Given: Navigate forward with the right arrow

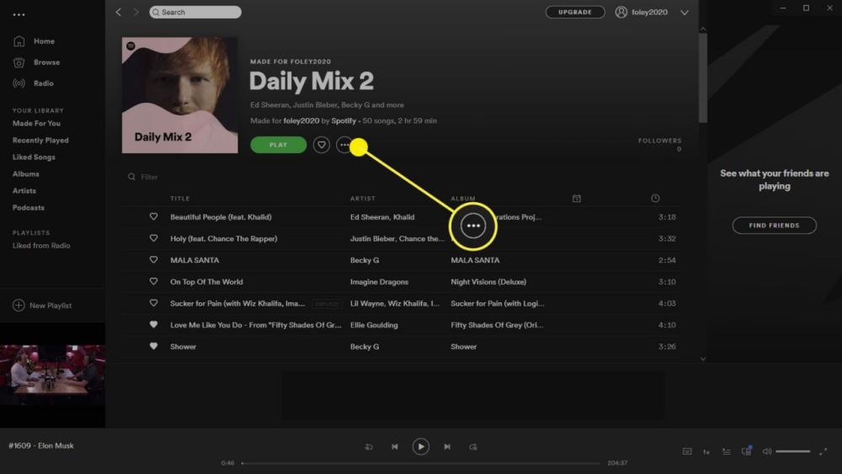Looking at the screenshot, I should click(x=136, y=12).
